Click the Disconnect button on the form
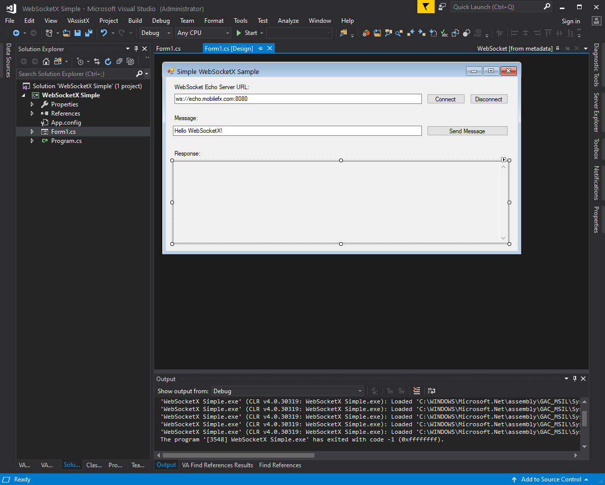This screenshot has width=605, height=485. point(488,99)
